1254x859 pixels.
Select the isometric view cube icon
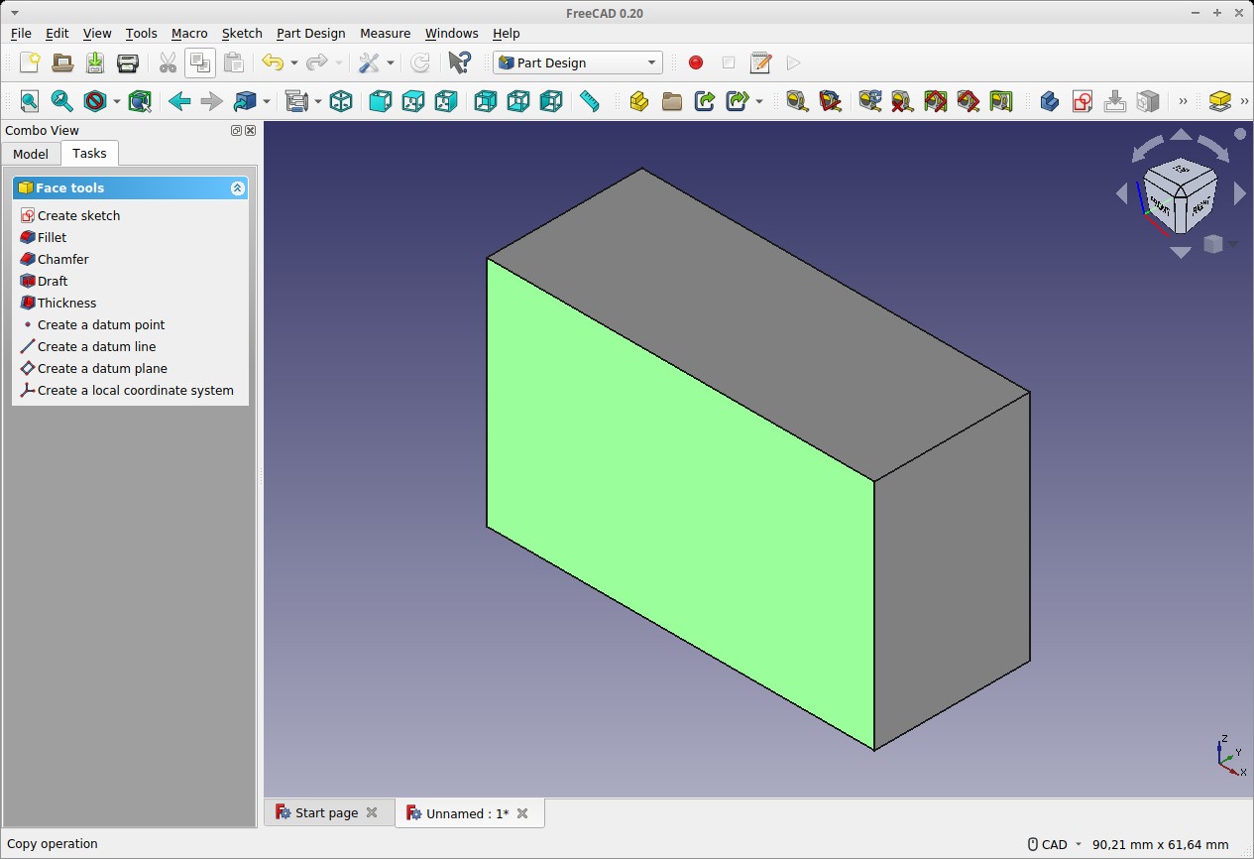point(341,101)
